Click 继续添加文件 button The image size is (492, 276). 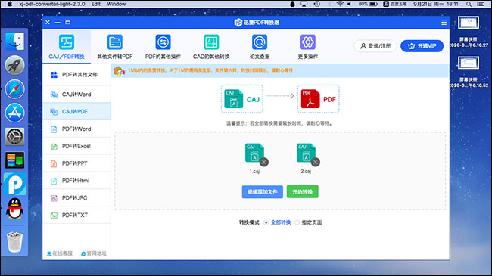click(x=263, y=191)
